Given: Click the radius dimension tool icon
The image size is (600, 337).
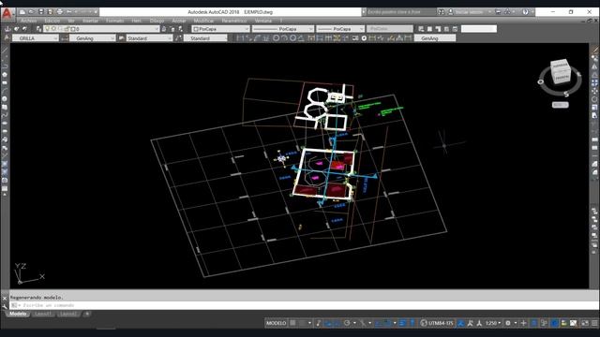Looking at the screenshot, I should coord(276,38).
